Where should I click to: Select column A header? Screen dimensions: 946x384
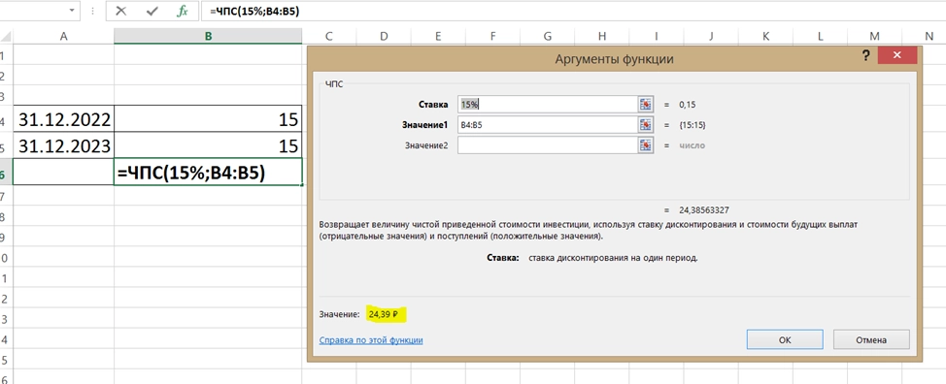63,36
